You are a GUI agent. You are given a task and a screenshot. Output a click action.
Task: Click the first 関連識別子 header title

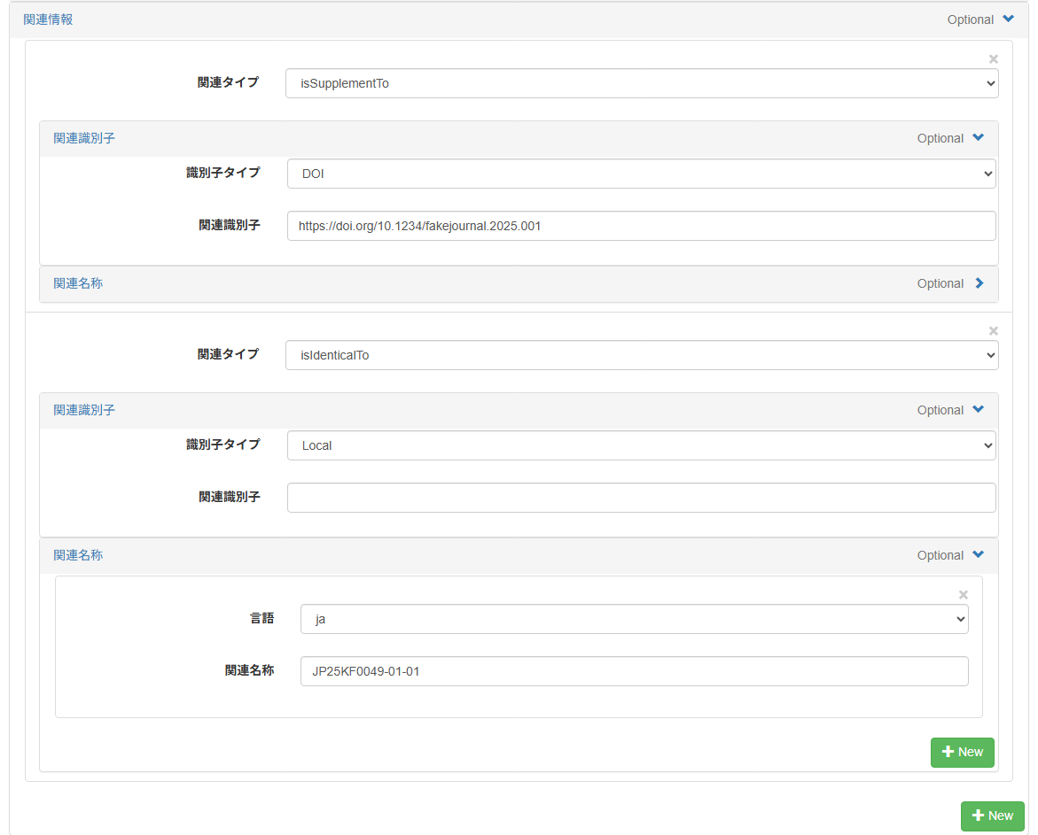[84, 138]
